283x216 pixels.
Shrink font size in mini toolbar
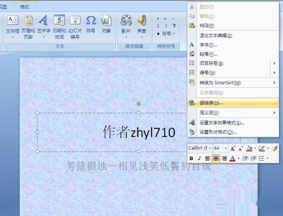[241, 149]
